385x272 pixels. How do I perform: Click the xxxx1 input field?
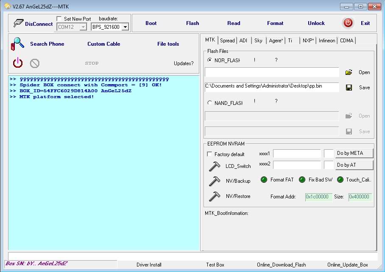pos(297,153)
